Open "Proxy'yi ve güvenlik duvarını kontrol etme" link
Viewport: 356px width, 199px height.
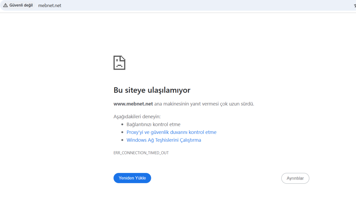[171, 132]
